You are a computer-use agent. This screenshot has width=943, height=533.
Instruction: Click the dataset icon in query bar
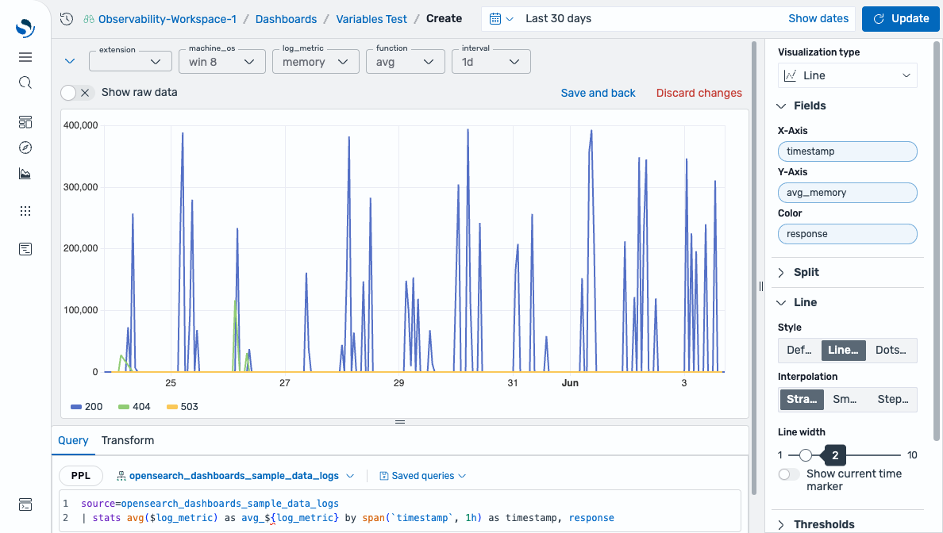point(121,476)
